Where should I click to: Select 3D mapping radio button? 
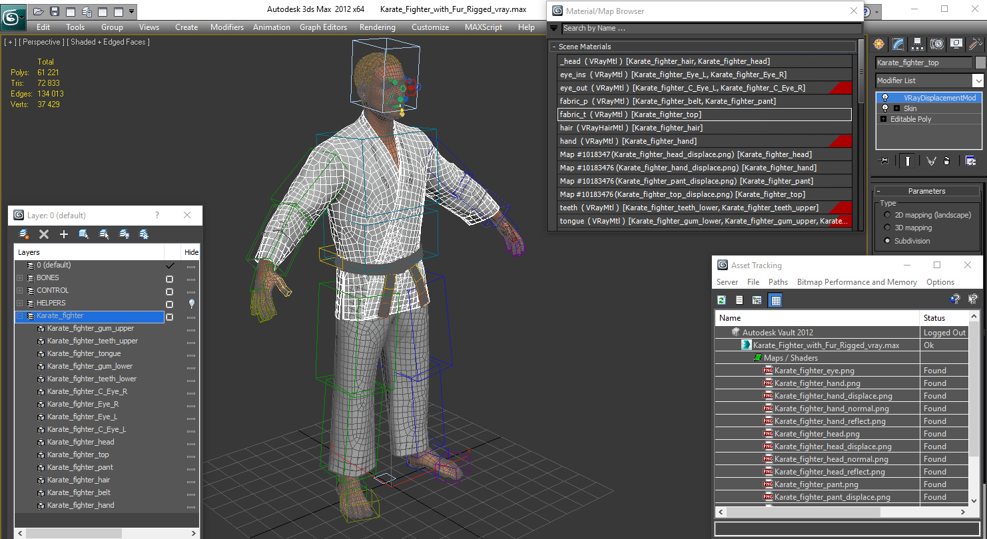coord(887,228)
